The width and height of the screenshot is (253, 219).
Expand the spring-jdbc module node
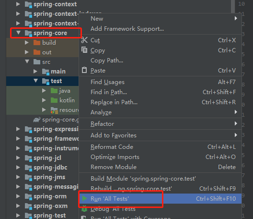point(18,168)
